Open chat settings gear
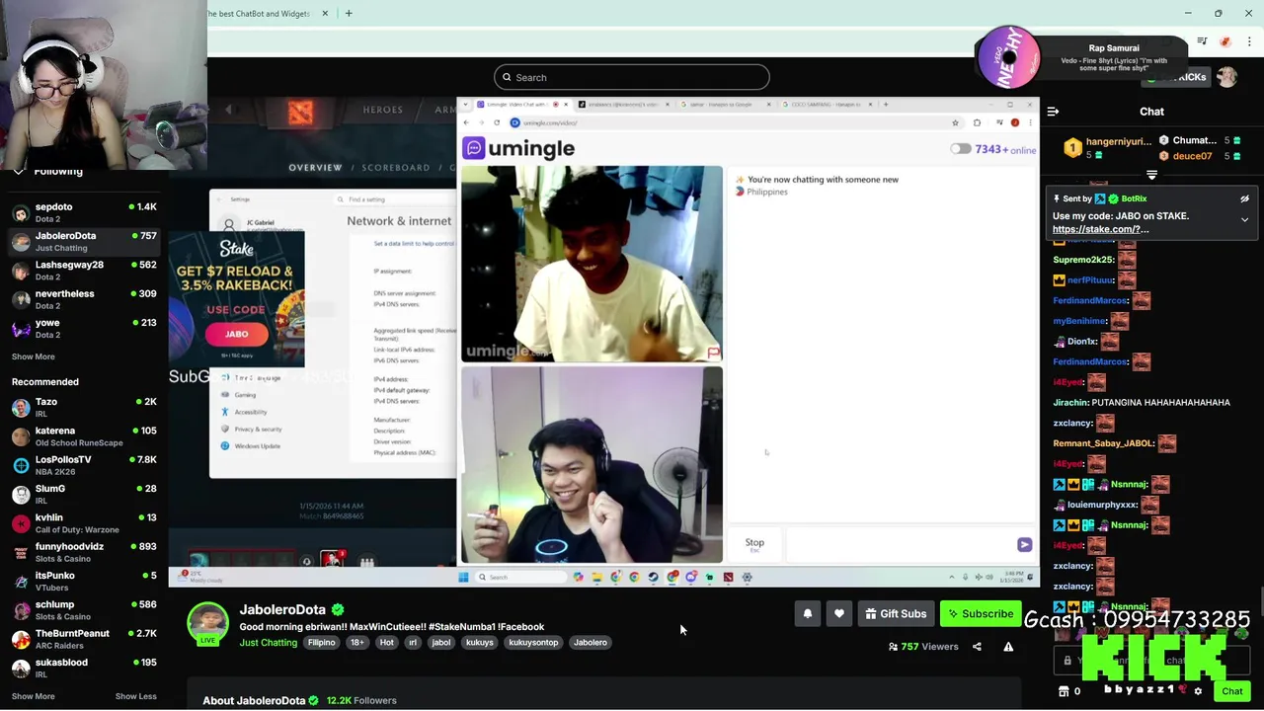 point(1198,691)
